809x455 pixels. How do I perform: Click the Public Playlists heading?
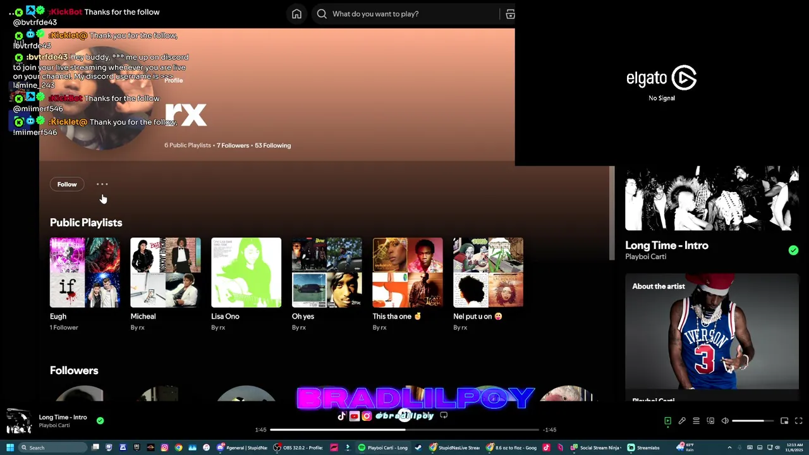coord(86,222)
